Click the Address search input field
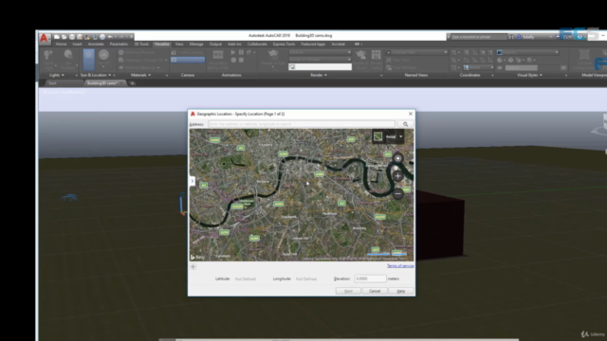This screenshot has height=341, width=607. 302,124
